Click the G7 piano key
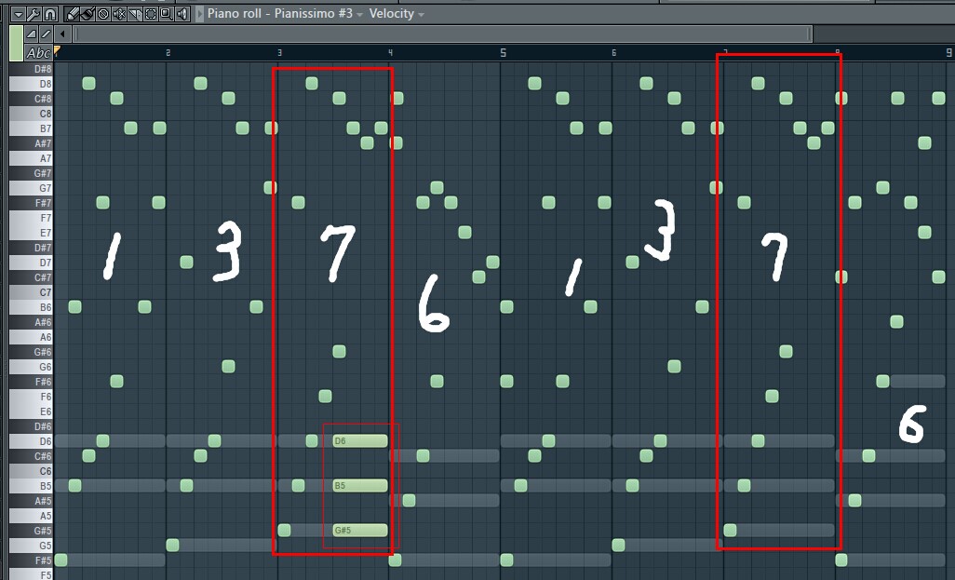The image size is (955, 580). (32, 188)
